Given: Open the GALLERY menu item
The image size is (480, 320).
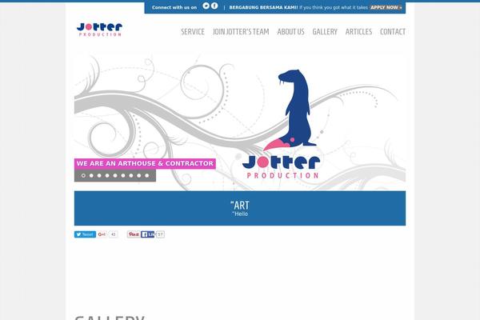Looking at the screenshot, I should [x=325, y=31].
